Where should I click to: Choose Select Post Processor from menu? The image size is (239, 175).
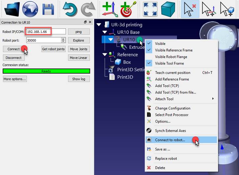(x=172, y=115)
